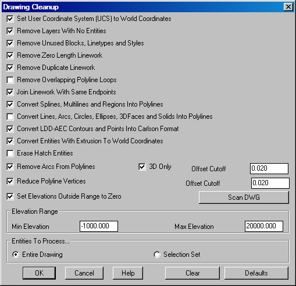Click the Scan DWG button
Image resolution: width=296 pixels, height=286 pixels.
(244, 197)
